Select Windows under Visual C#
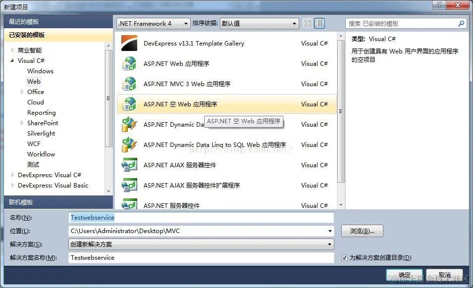The width and height of the screenshot is (473, 288). coord(40,71)
